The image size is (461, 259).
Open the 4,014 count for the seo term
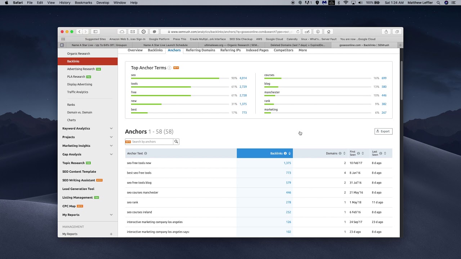coord(243,78)
